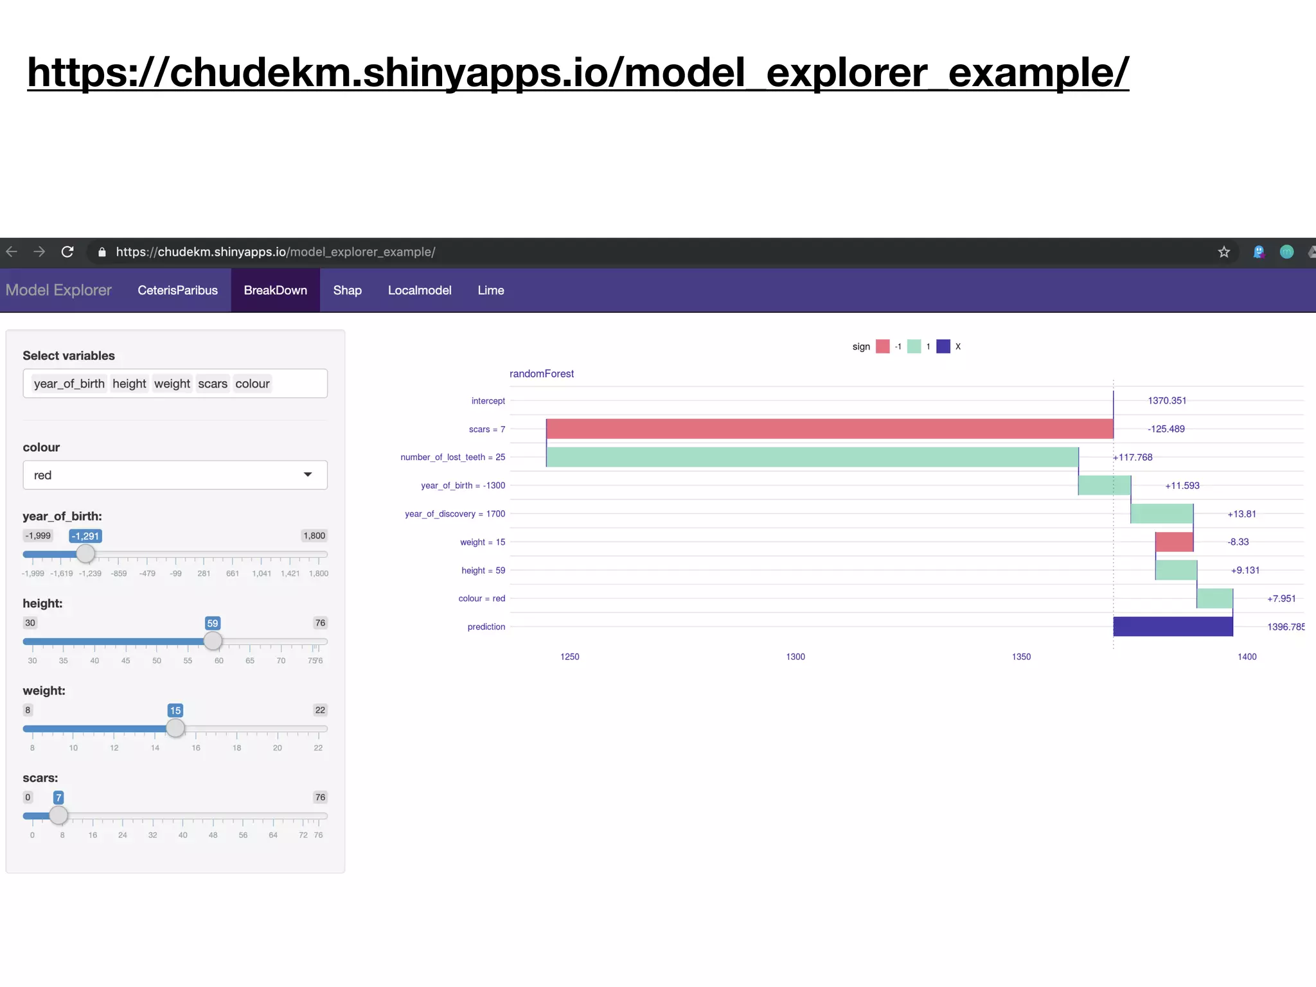Click the year_of_birth slider handle
The height and width of the screenshot is (987, 1316).
coord(85,553)
